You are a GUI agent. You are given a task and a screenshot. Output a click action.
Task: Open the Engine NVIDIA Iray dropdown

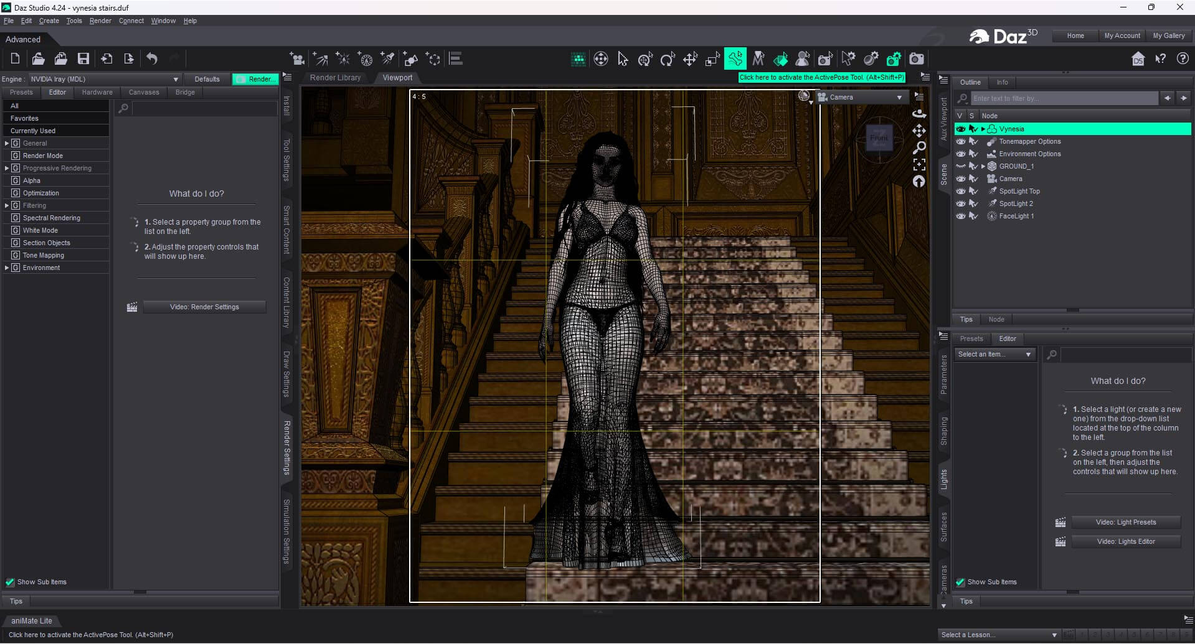pyautogui.click(x=105, y=79)
